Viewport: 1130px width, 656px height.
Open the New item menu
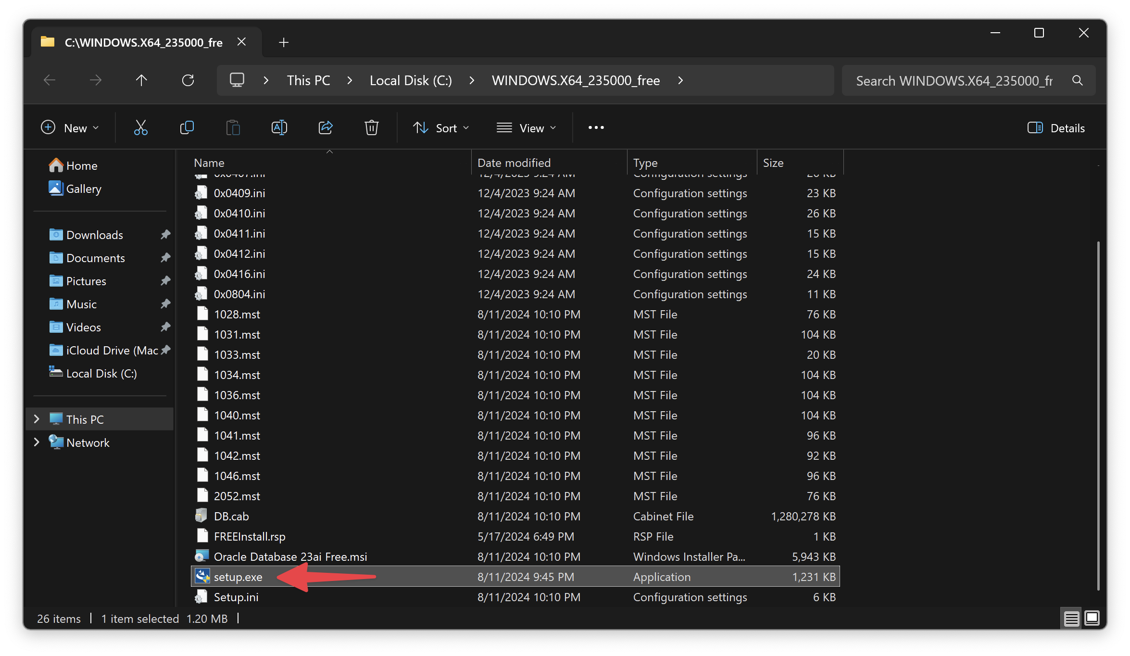click(x=70, y=128)
